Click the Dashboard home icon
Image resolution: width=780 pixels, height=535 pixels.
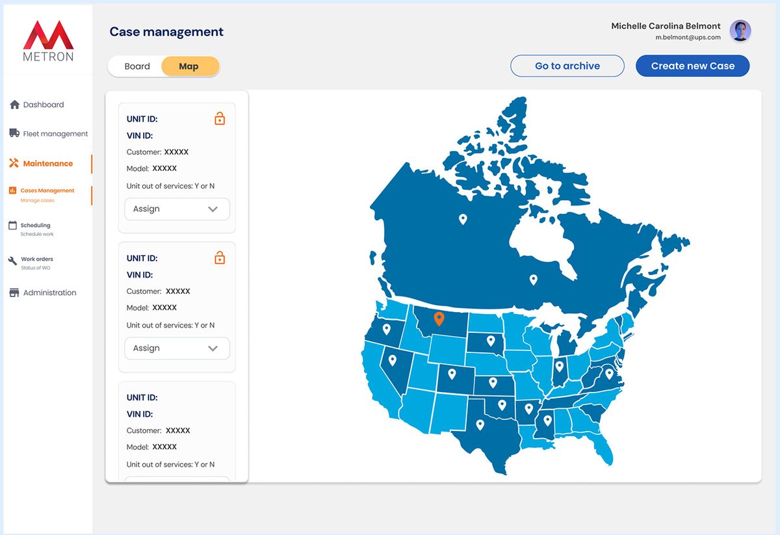tap(14, 105)
